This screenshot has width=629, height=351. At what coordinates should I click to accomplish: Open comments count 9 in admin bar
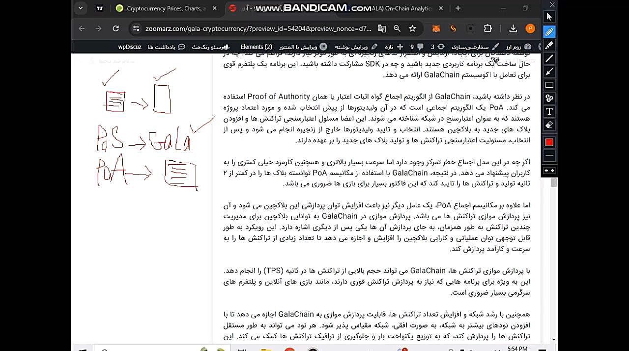(x=416, y=47)
